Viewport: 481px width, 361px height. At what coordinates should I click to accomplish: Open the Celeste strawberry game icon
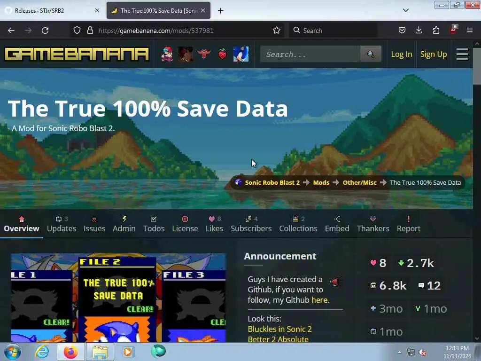[222, 55]
